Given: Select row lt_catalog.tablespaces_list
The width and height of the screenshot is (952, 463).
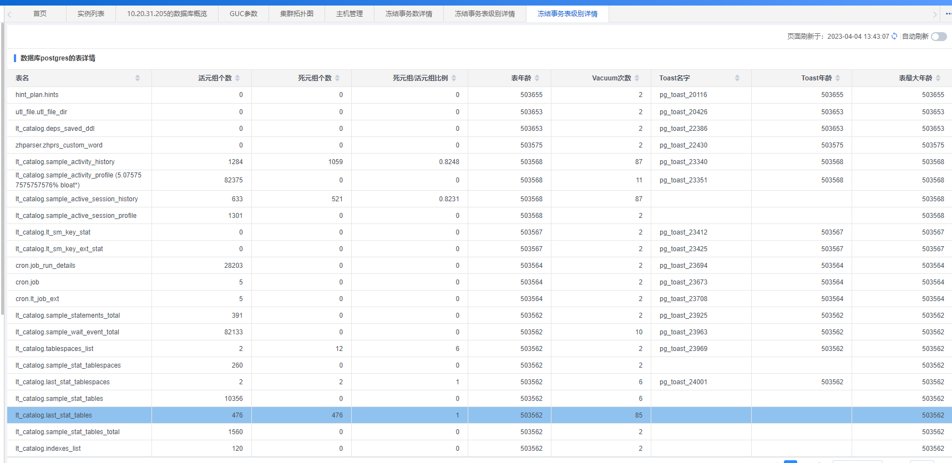Looking at the screenshot, I should (x=479, y=349).
